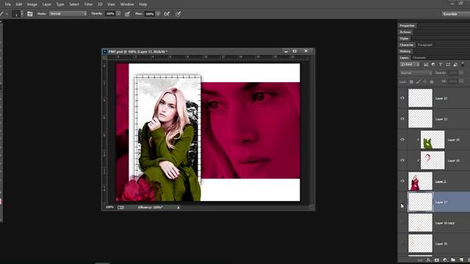This screenshot has width=470, height=264.
Task: Show Layer 16 via visibility box
Action: click(402, 243)
